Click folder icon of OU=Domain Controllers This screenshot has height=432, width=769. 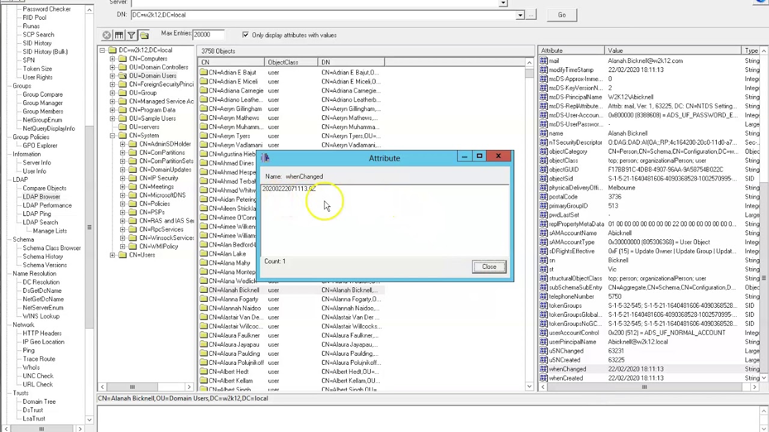(x=123, y=67)
